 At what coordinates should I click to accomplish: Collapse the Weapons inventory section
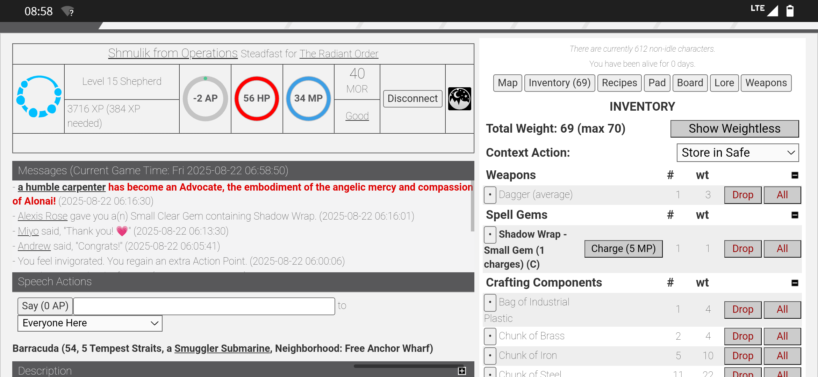tap(795, 175)
